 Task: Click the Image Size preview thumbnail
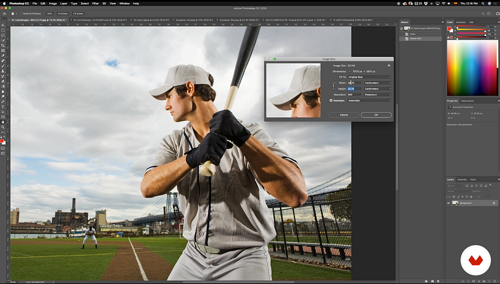(x=293, y=91)
